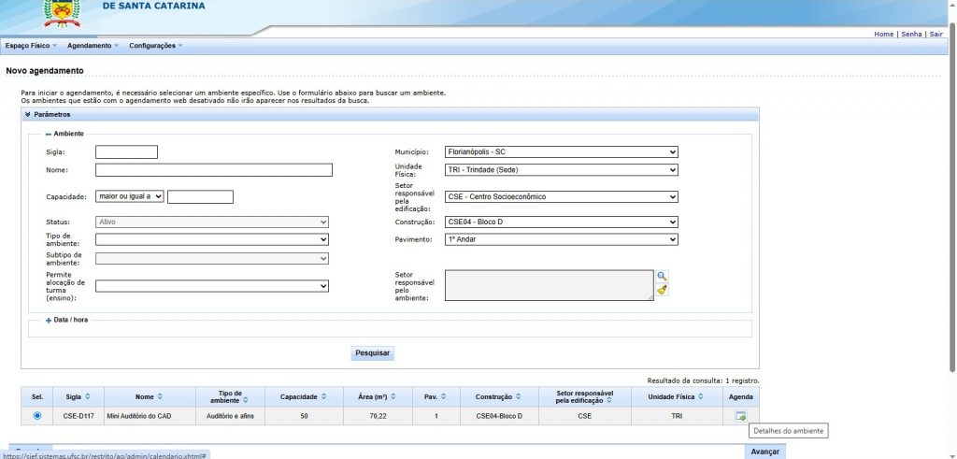
Task: Open the Pavimento dropdown showing 1º Andar
Action: (561, 239)
